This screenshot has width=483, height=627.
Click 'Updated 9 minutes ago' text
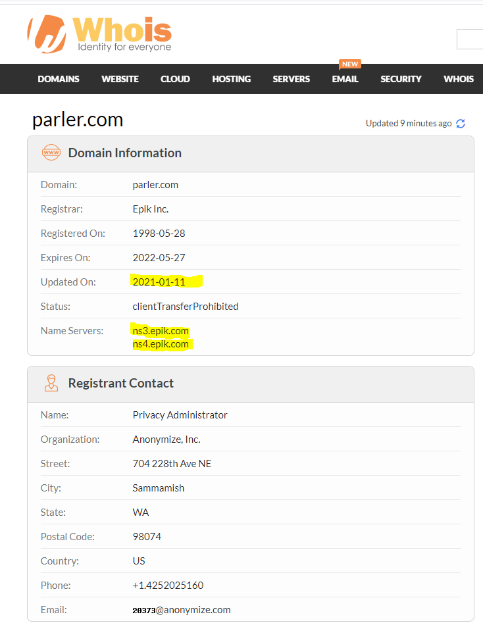(x=409, y=124)
